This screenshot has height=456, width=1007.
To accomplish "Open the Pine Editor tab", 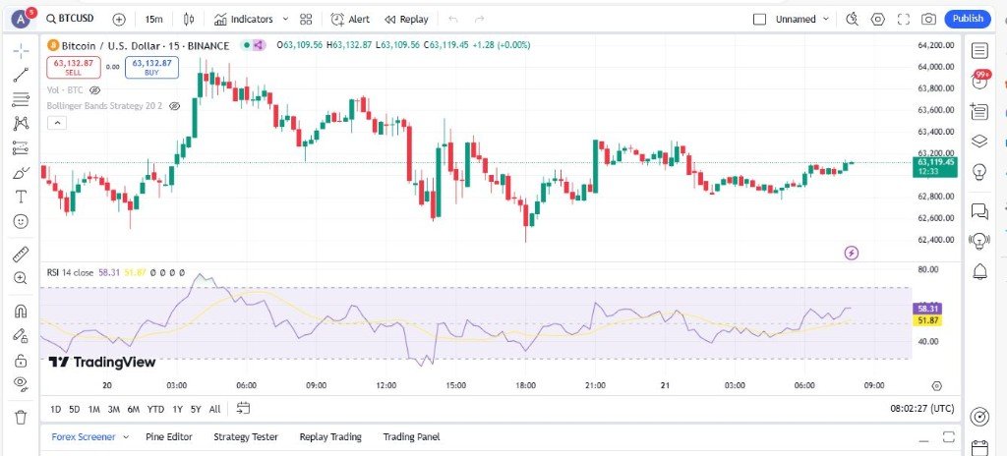I will pos(169,436).
